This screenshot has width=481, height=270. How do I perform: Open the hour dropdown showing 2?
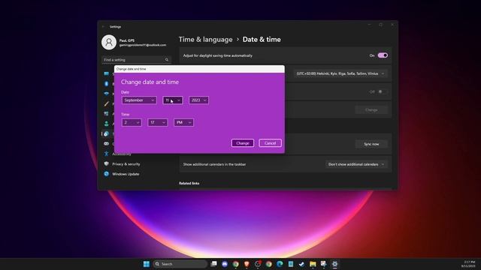[x=132, y=122]
